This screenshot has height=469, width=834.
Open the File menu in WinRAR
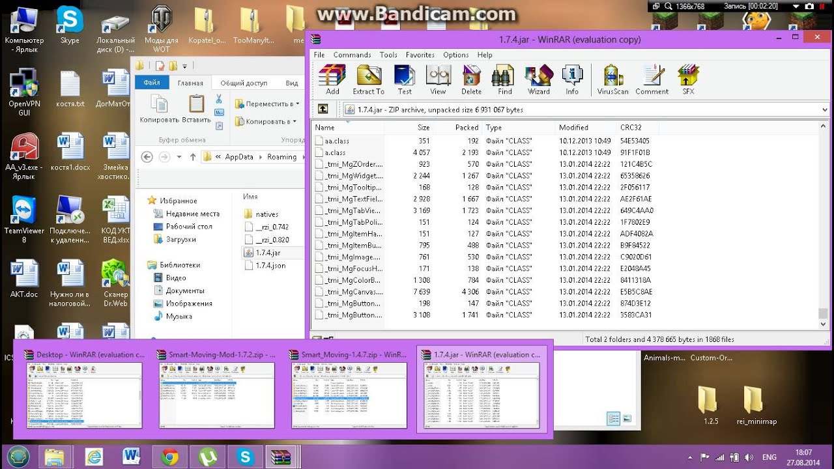tap(319, 55)
